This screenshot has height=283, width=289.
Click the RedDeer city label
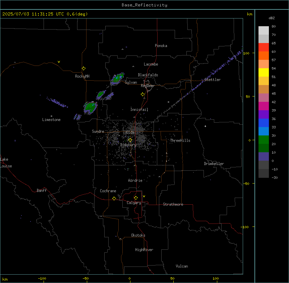[x=148, y=86]
